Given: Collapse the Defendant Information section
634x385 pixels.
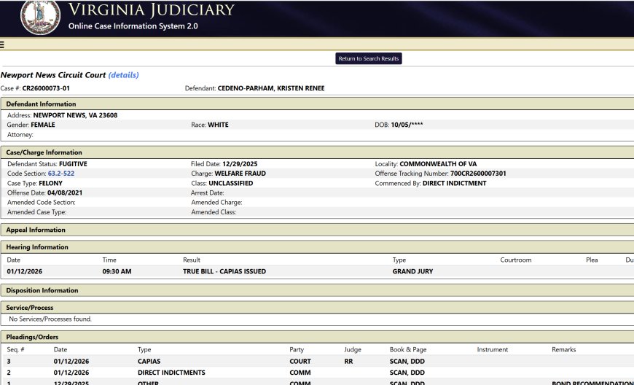Looking at the screenshot, I should click(41, 104).
